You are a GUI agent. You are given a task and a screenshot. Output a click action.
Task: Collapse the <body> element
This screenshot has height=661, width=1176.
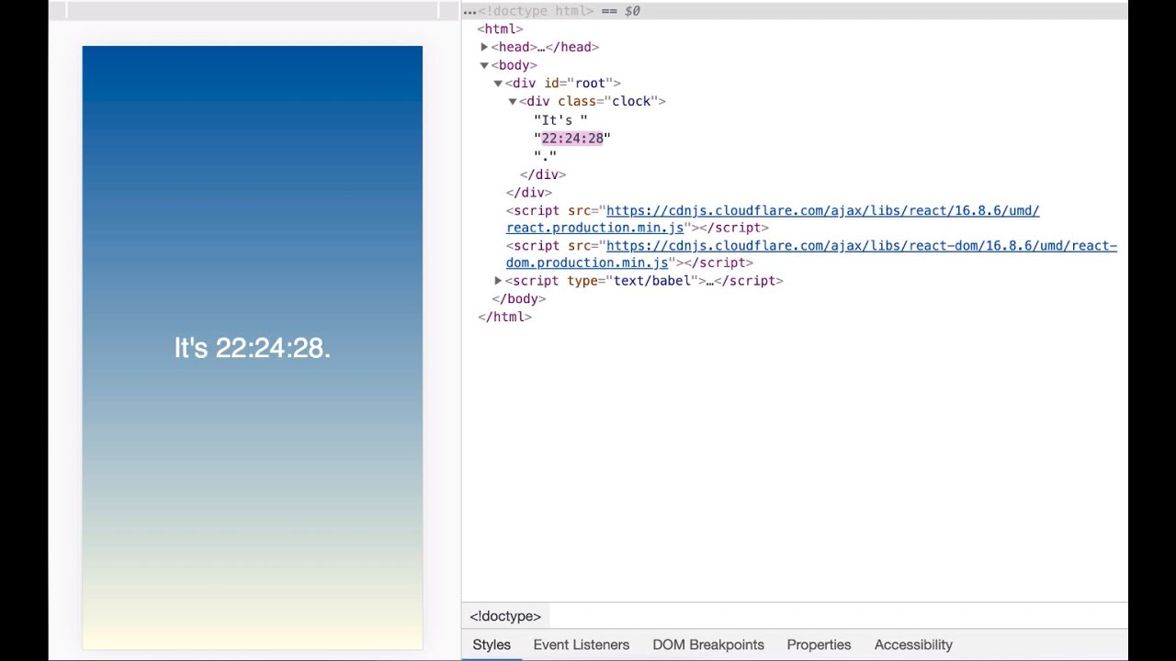484,65
